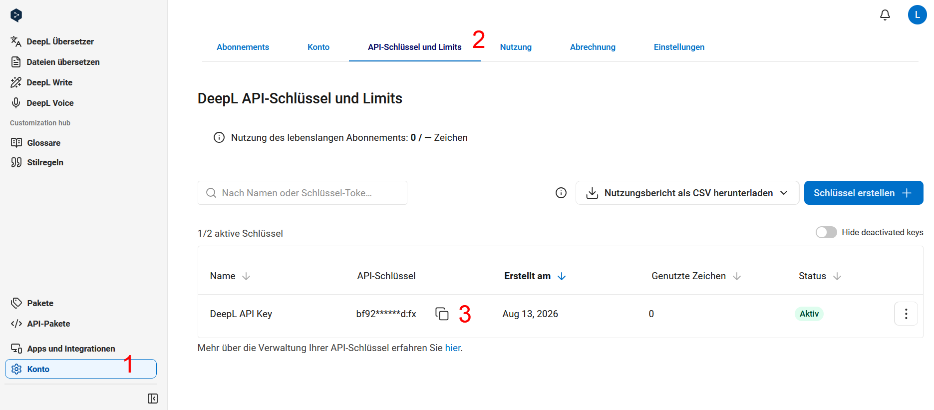Sort by Name column arrow
This screenshot has width=934, height=410.
(x=246, y=276)
